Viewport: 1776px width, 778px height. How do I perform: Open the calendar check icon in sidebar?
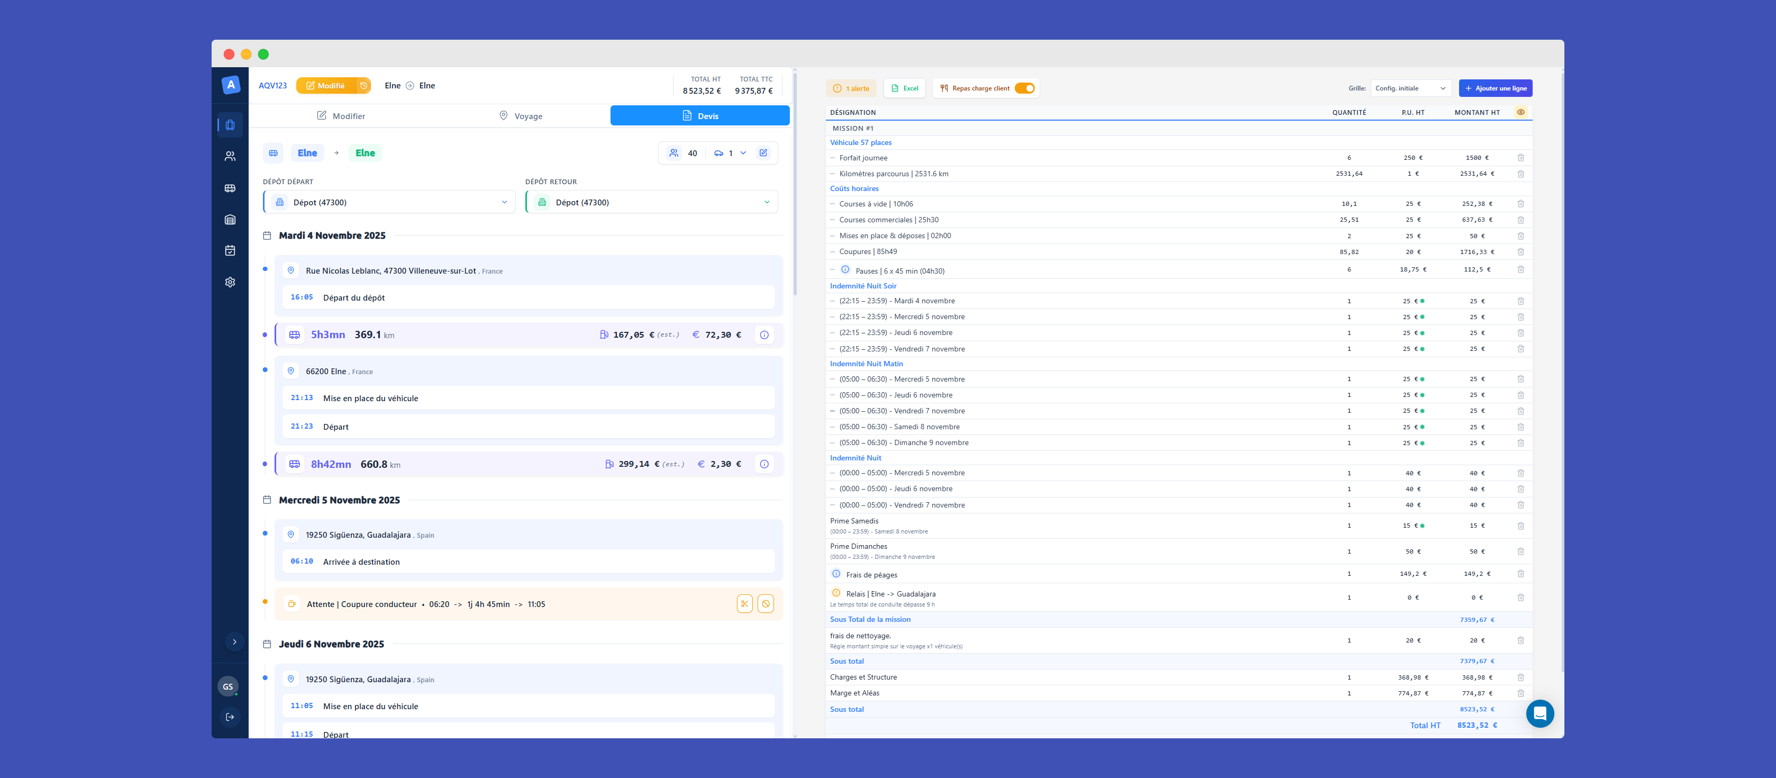click(230, 250)
